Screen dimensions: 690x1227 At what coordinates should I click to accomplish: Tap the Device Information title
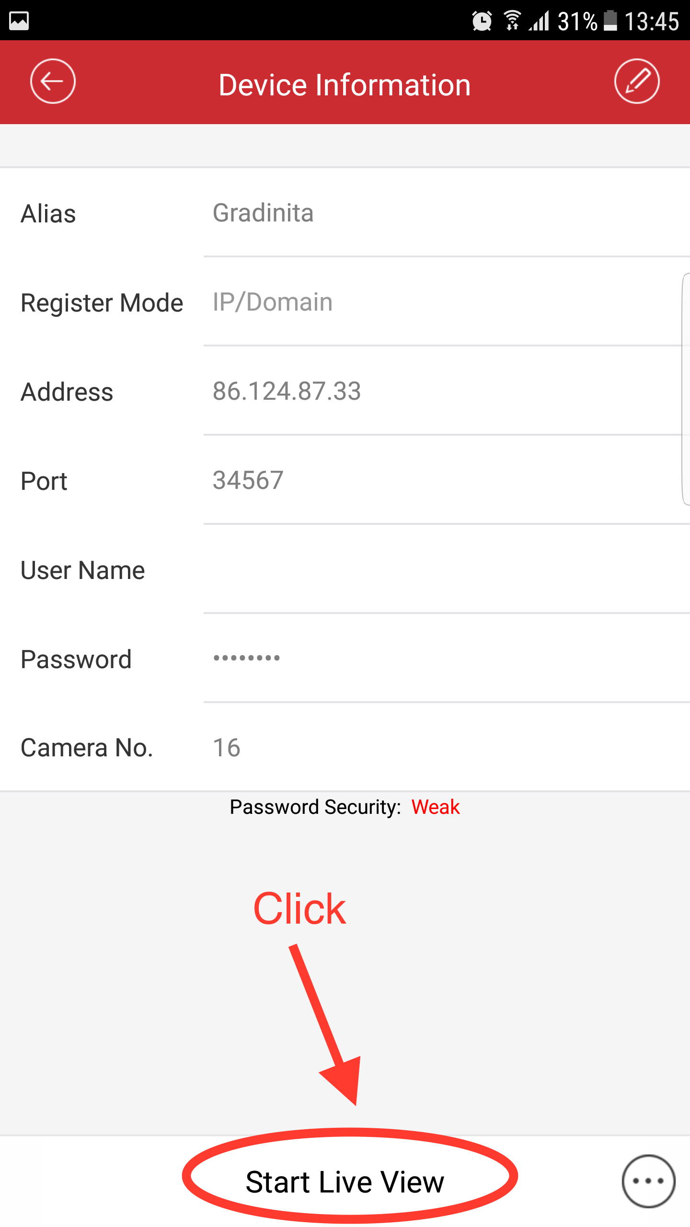345,85
